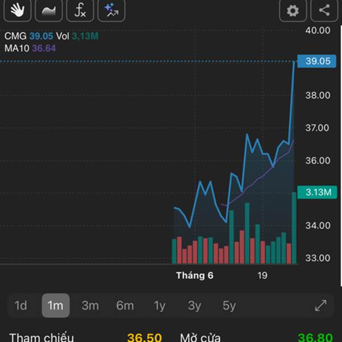Image resolution: width=342 pixels, height=342 pixels.
Task: Switch to the 1d timeframe
Action: pos(21,306)
